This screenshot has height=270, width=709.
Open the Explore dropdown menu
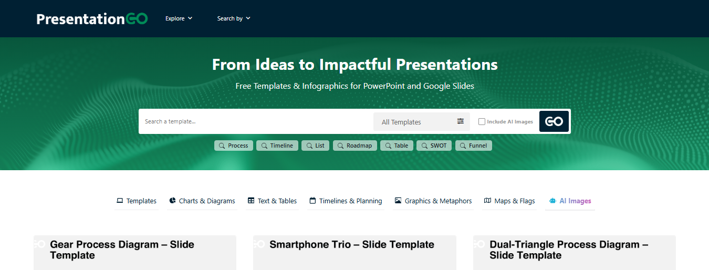click(179, 18)
